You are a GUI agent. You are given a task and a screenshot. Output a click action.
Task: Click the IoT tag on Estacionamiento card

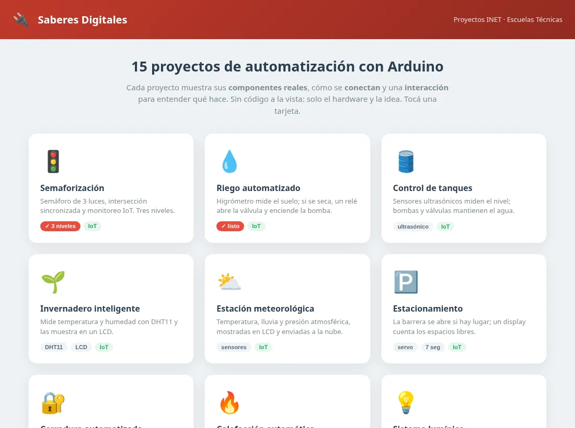[x=457, y=347]
